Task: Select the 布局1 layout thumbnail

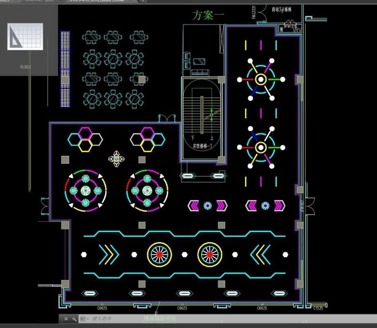Action: (25, 36)
